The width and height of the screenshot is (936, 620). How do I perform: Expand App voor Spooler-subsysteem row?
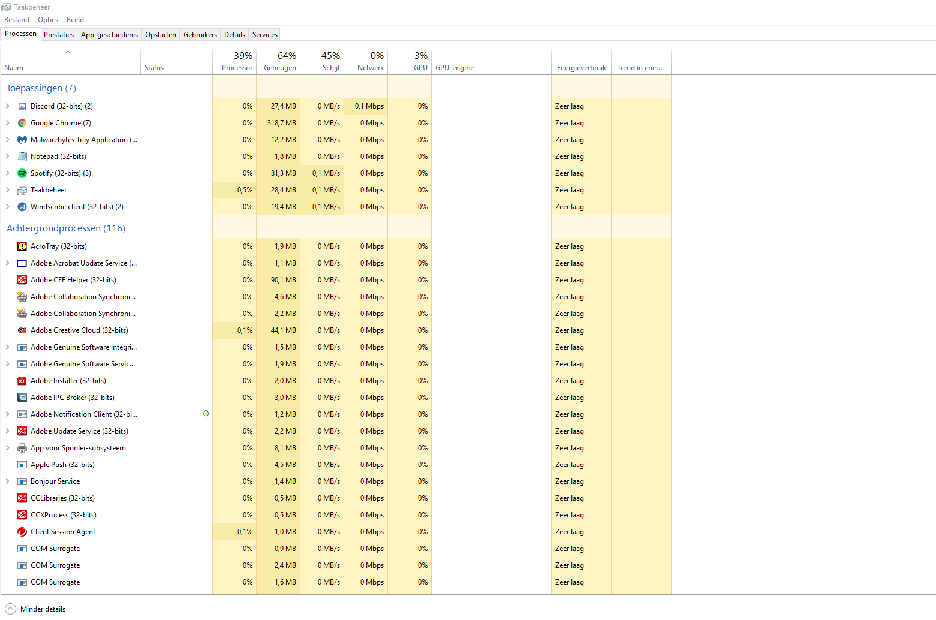tap(7, 448)
